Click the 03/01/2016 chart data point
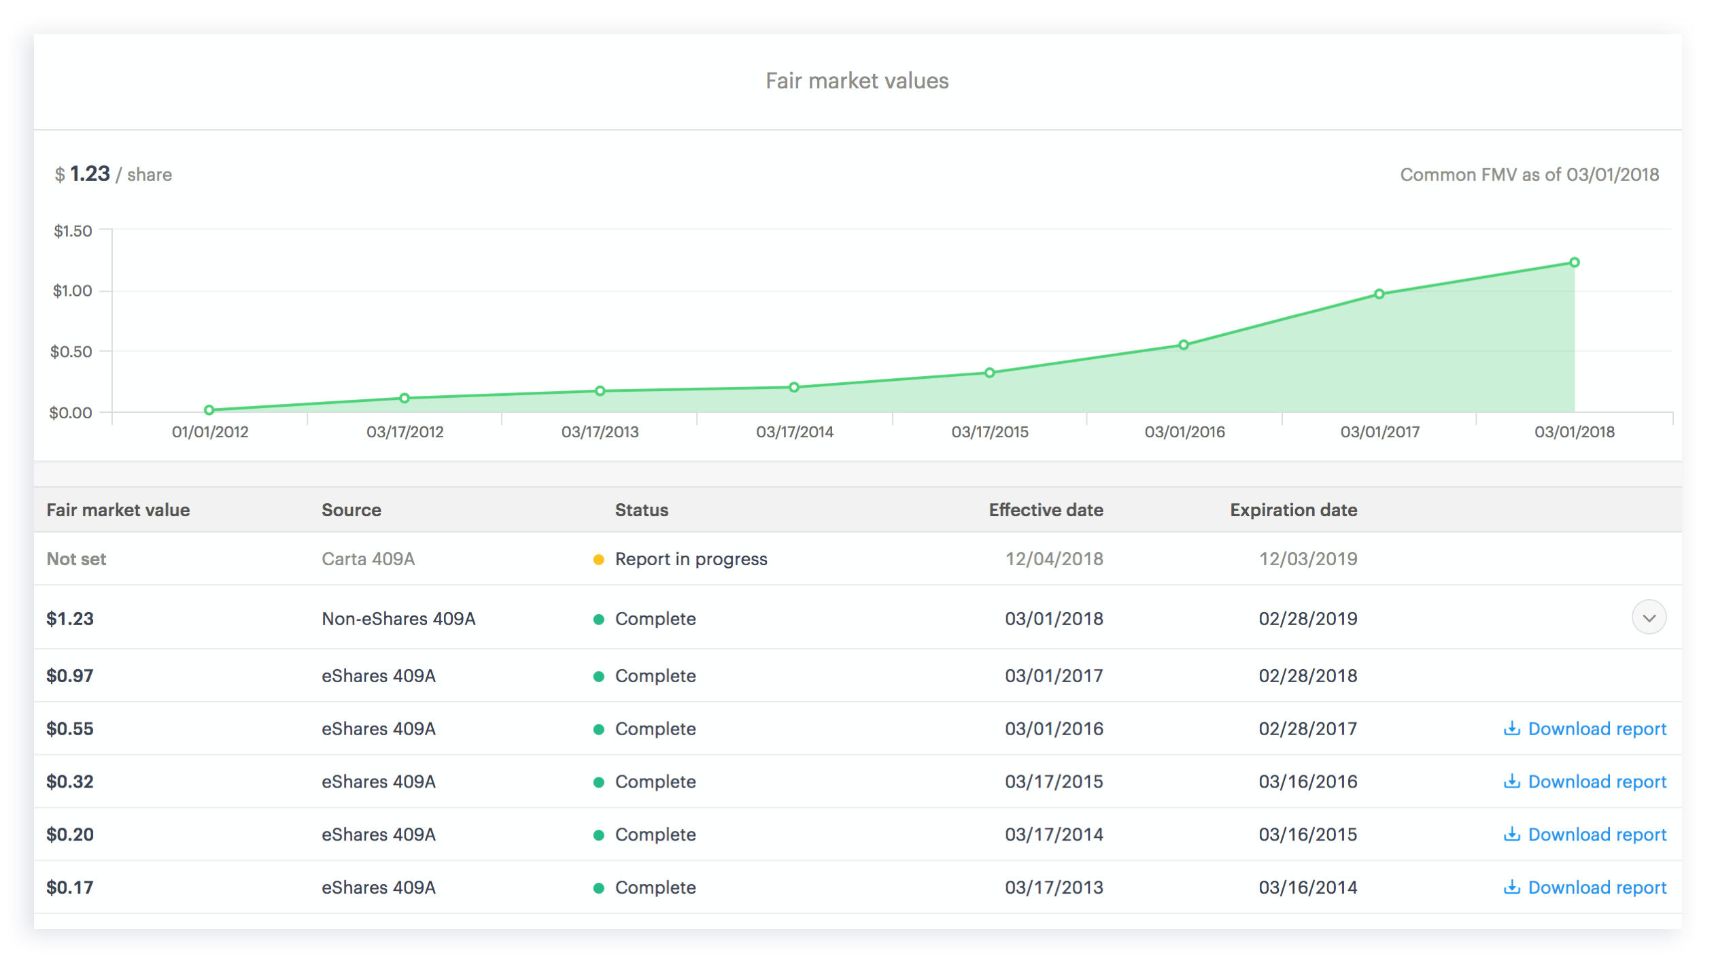The image size is (1716, 963). (x=1184, y=345)
